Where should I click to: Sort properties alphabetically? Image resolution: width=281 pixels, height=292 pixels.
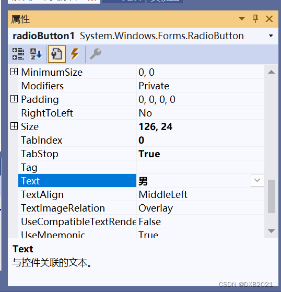click(x=36, y=54)
